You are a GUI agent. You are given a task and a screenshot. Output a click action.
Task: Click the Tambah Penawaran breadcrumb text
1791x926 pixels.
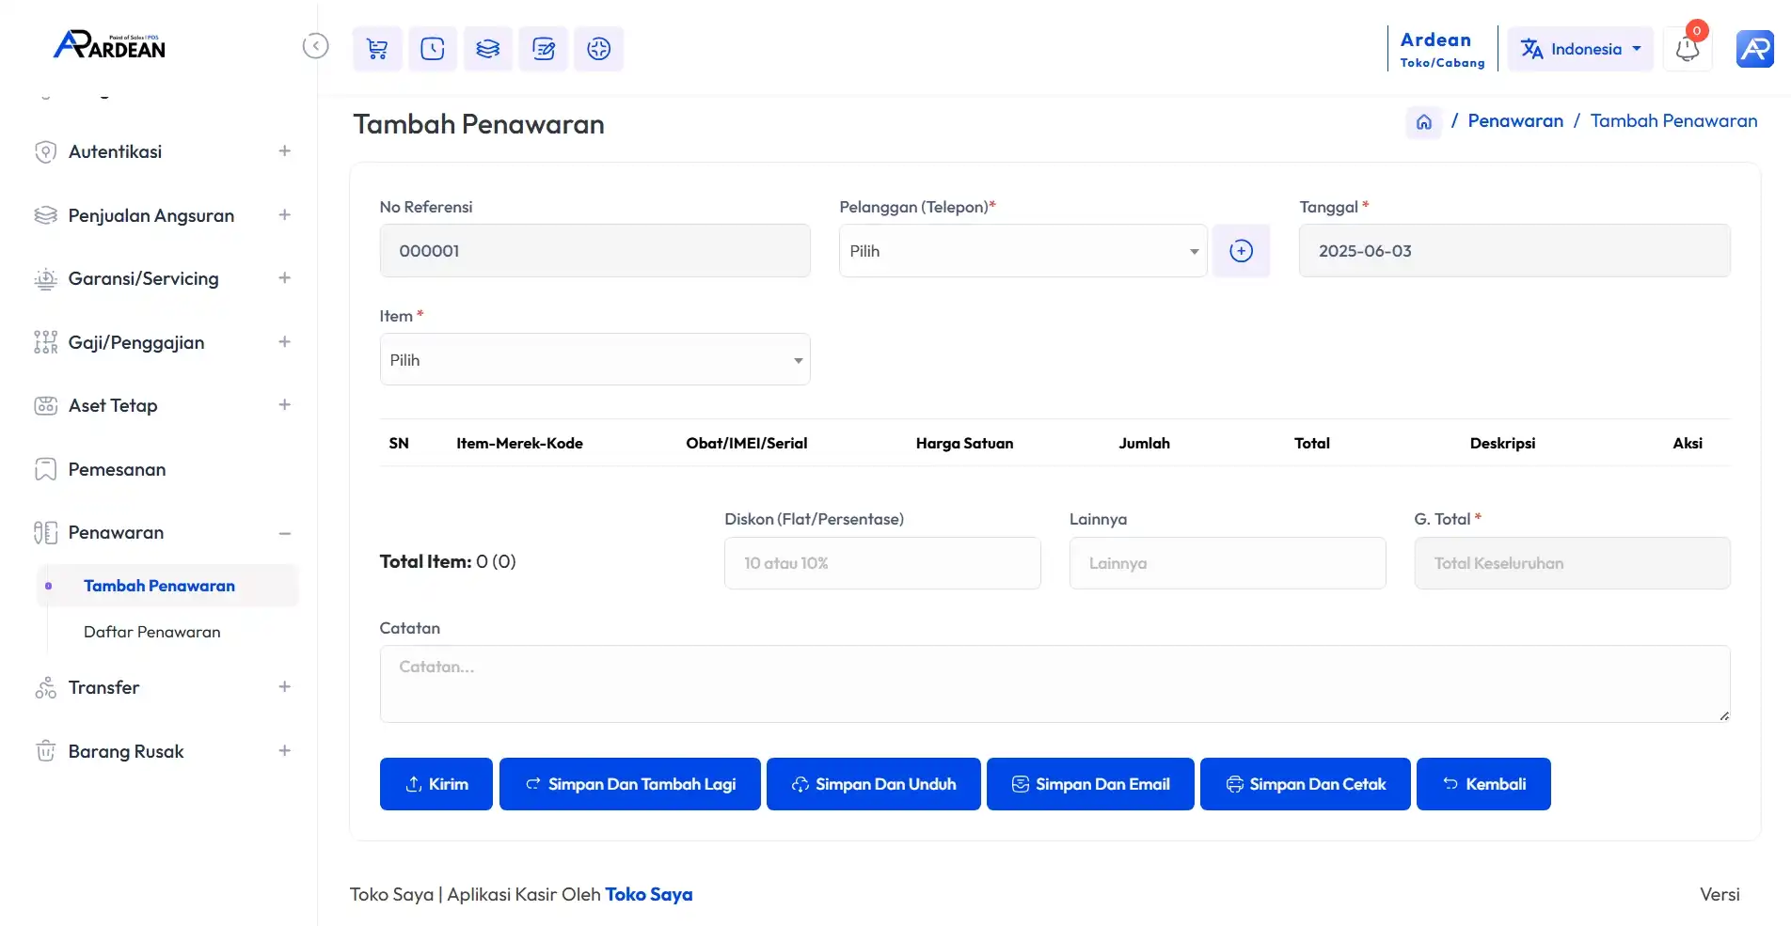coord(1673,121)
